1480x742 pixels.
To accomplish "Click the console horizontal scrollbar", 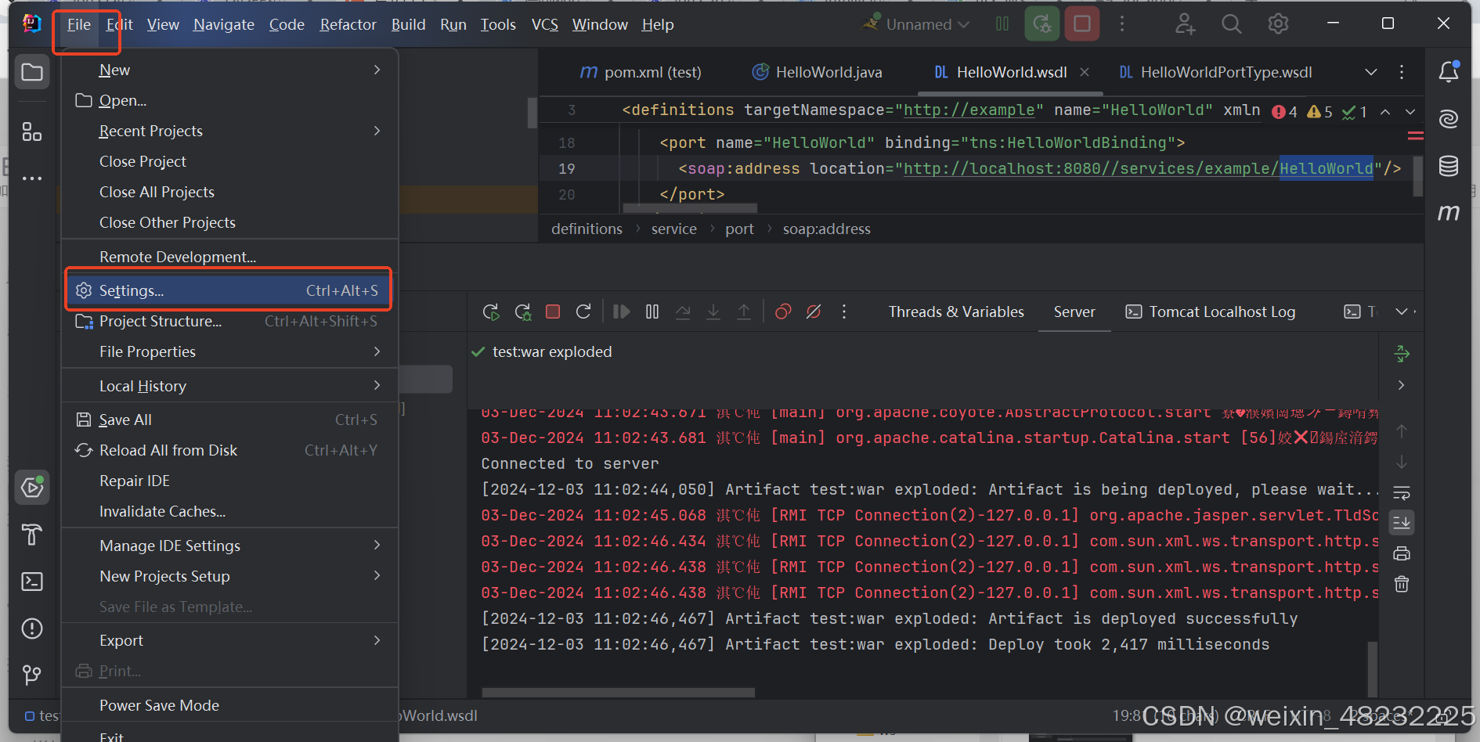I will pyautogui.click(x=619, y=693).
